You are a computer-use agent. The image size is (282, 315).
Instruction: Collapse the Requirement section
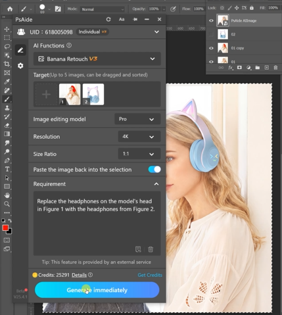pos(156,184)
